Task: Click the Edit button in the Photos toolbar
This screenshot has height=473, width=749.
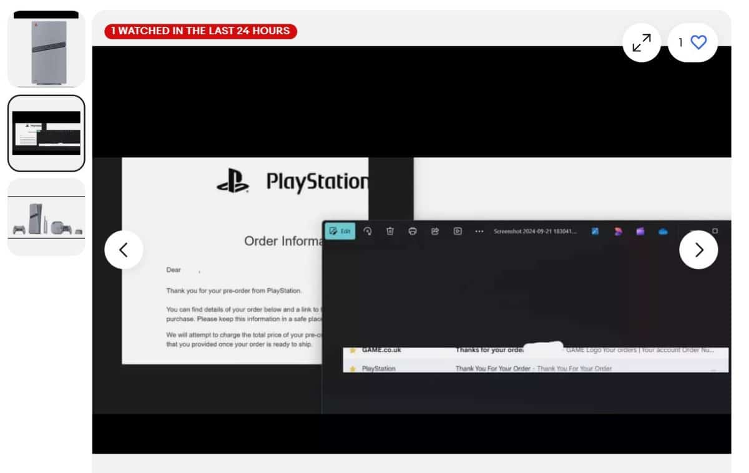Action: (340, 231)
